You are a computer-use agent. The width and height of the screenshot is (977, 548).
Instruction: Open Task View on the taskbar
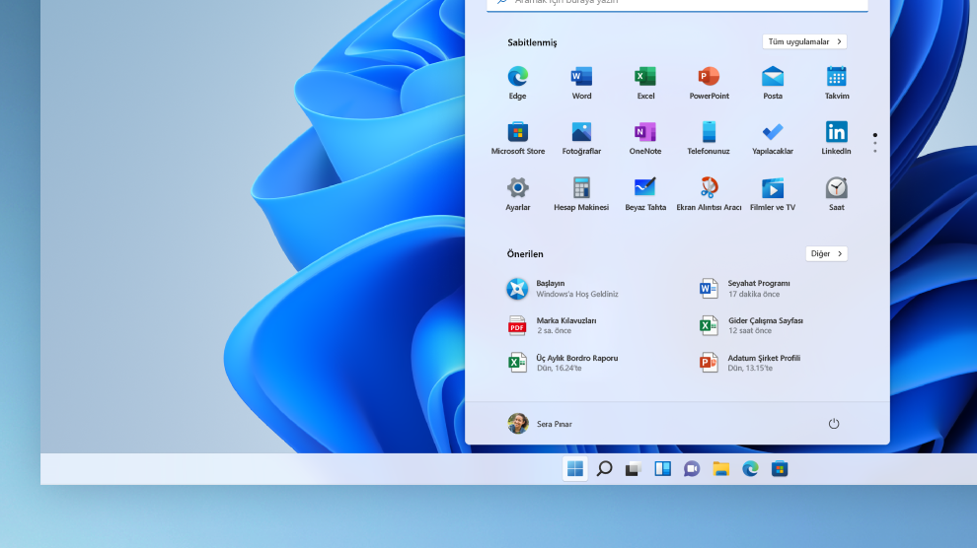coord(633,468)
